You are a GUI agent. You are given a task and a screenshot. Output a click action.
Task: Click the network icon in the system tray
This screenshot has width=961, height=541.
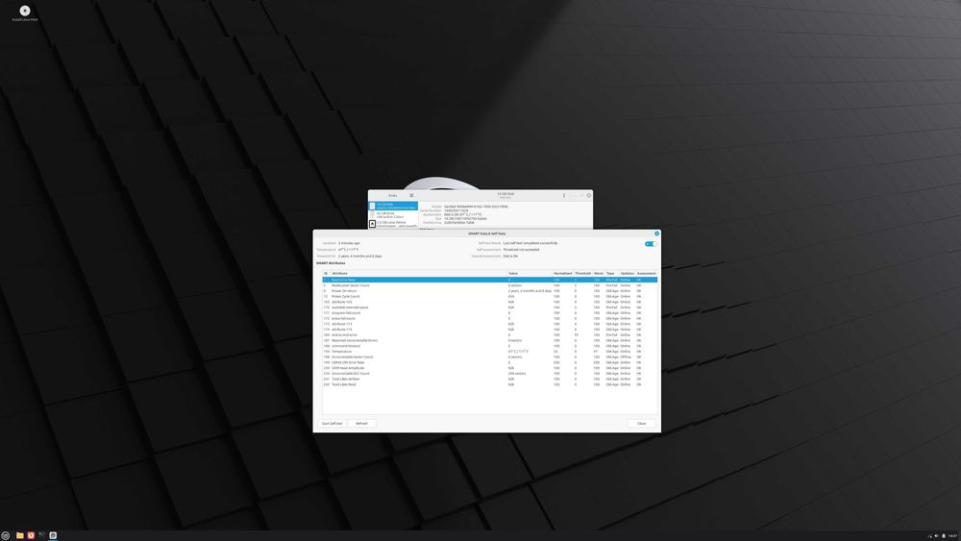click(929, 536)
